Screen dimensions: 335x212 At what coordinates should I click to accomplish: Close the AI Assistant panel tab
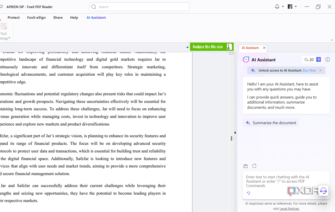[x=264, y=48]
